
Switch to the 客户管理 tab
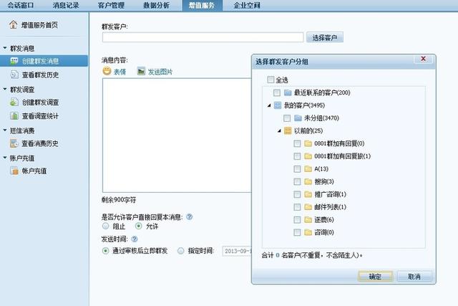tap(111, 5)
